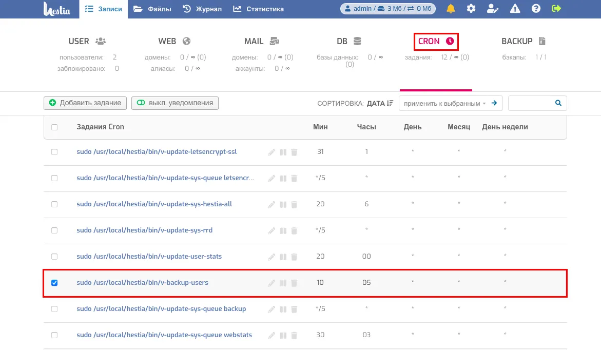Open the admin account info pill
This screenshot has height=350, width=601.
pyautogui.click(x=388, y=8)
